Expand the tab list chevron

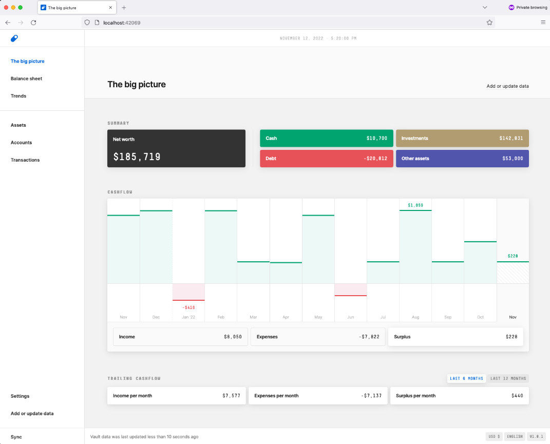(485, 7)
